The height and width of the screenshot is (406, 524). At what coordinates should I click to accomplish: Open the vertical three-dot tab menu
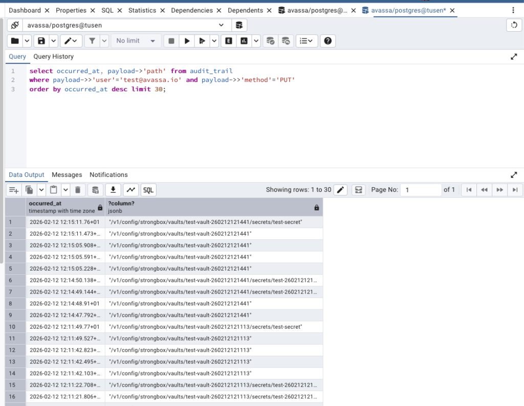click(x=513, y=10)
